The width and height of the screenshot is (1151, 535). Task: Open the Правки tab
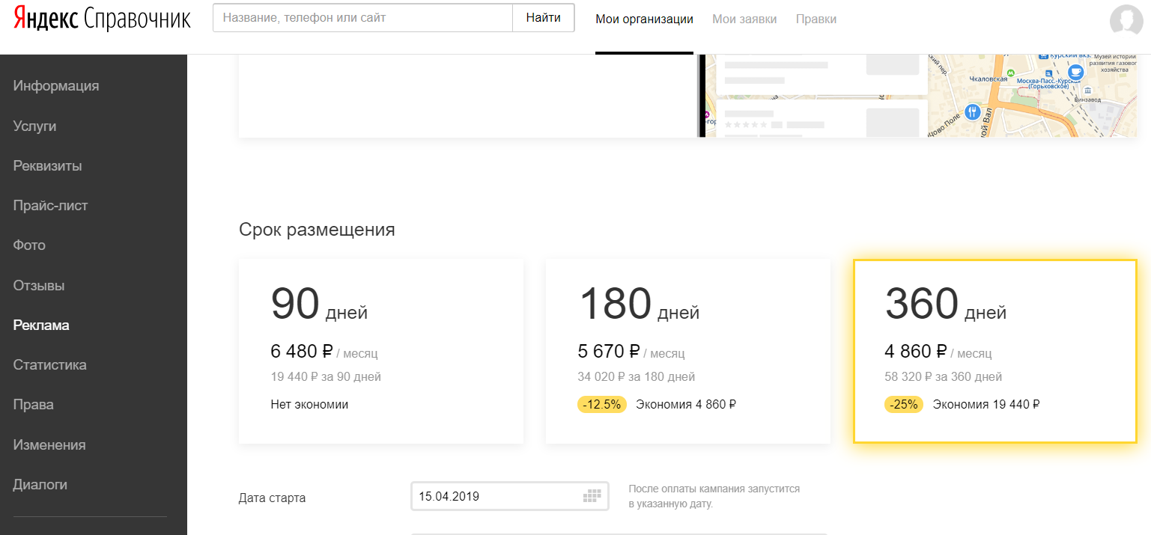(816, 19)
